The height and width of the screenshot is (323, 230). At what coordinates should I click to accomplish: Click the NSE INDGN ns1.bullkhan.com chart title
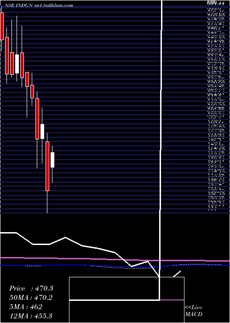click(39, 6)
